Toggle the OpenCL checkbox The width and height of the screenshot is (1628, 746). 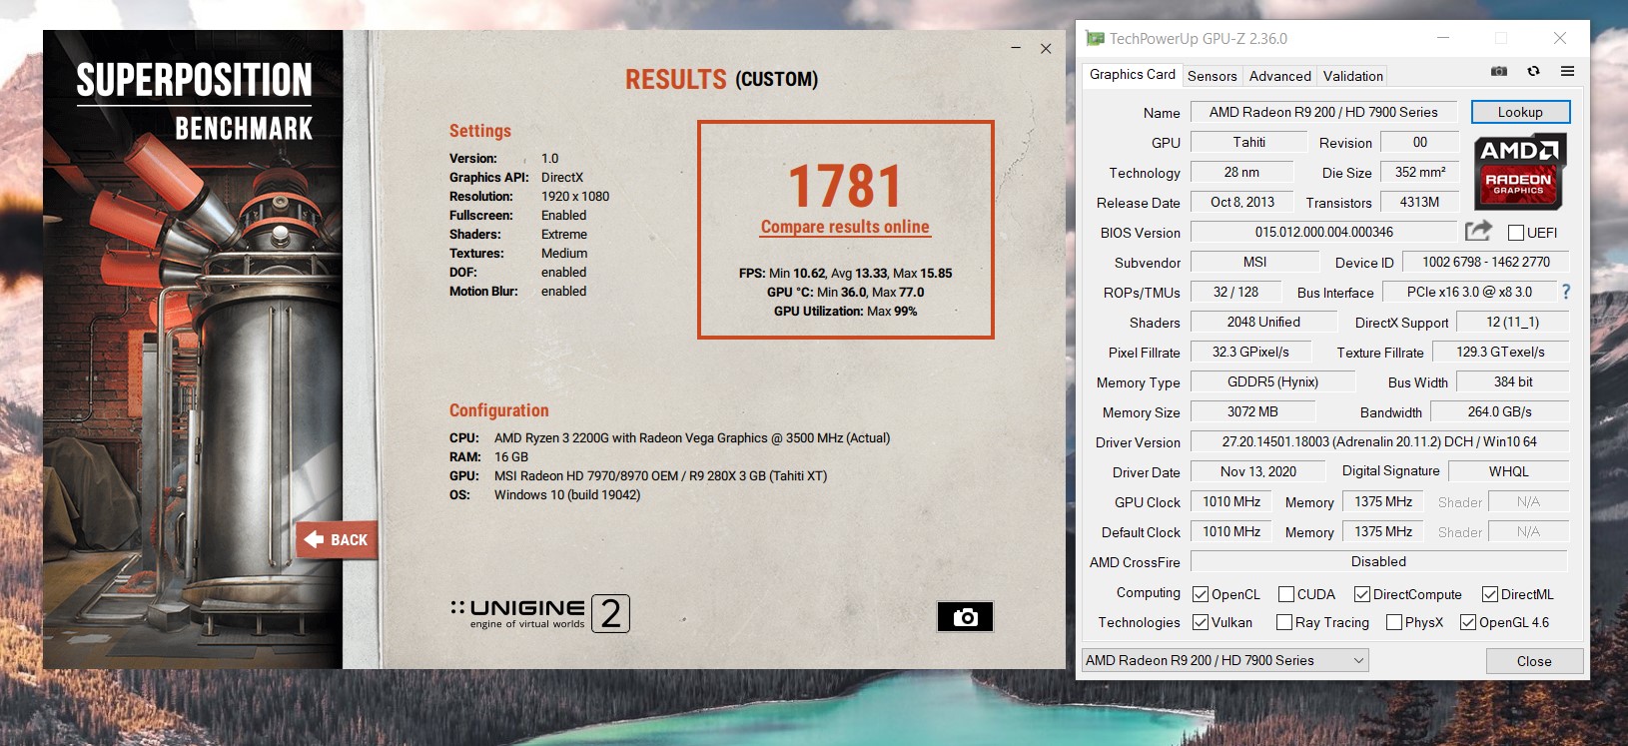(x=1201, y=594)
